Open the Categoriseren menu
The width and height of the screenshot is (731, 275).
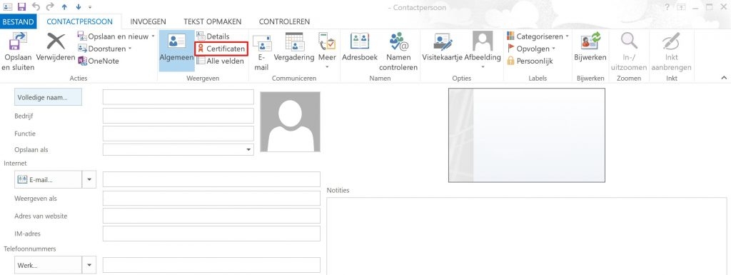[538, 36]
